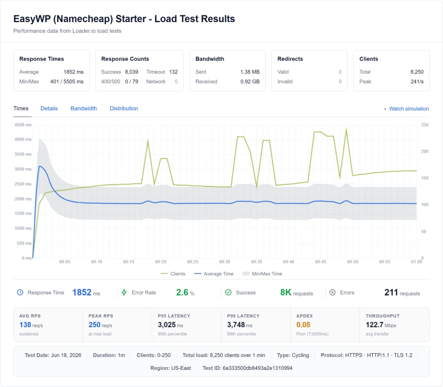Click the Sent value 1.38 MB
The height and width of the screenshot is (387, 443).
pyautogui.click(x=250, y=72)
